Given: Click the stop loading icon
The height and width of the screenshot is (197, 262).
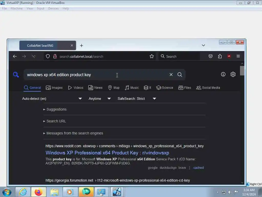Looking at the screenshot, I should pos(34,56).
